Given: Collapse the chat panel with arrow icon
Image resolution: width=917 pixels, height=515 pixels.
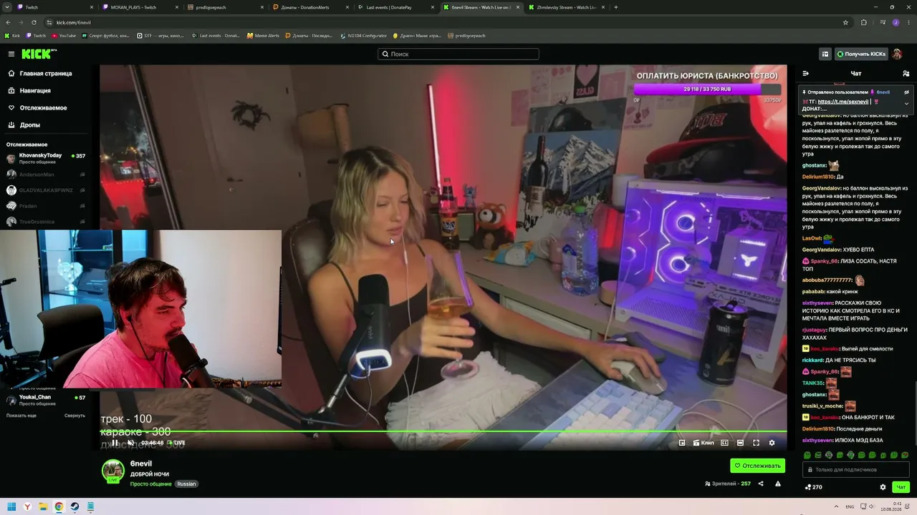Looking at the screenshot, I should point(806,73).
